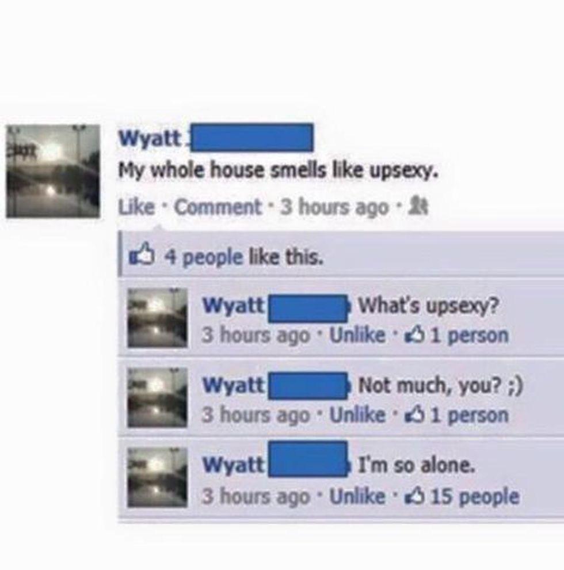View '15 people' who liked last comment
564x570 pixels.
pos(475,496)
